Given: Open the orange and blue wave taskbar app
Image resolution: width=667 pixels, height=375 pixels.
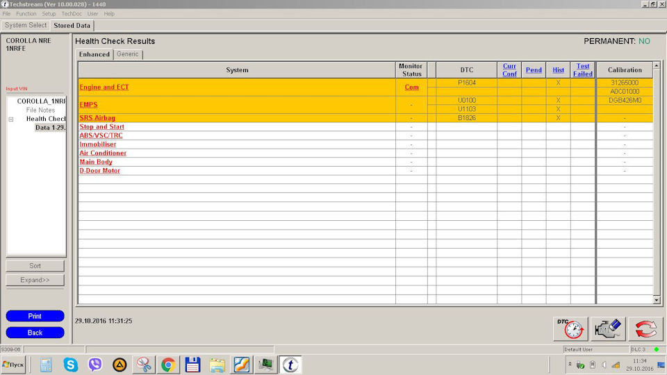Looking at the screenshot, I should click(241, 365).
